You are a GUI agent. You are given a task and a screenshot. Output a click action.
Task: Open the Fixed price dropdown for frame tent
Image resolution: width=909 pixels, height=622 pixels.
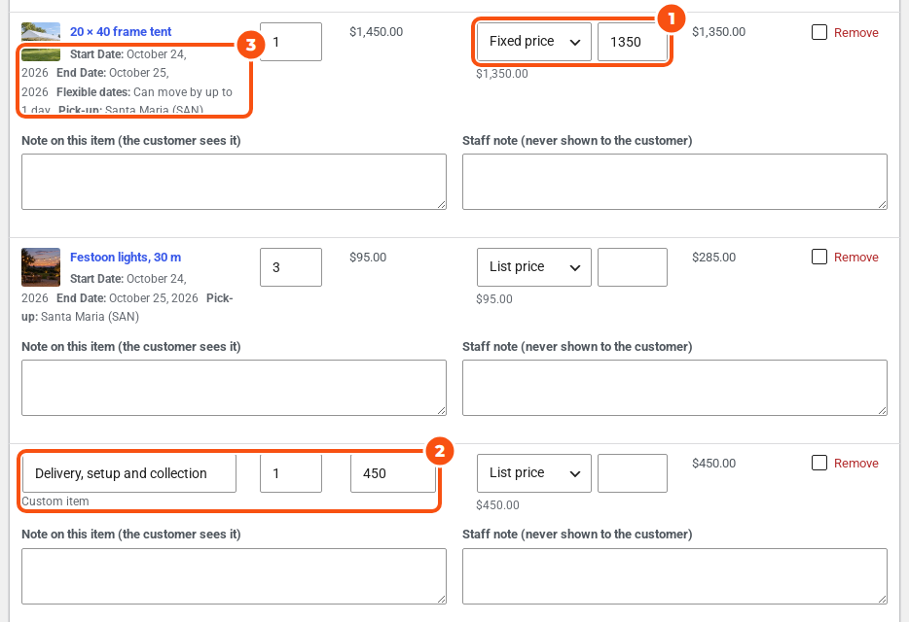coord(534,42)
